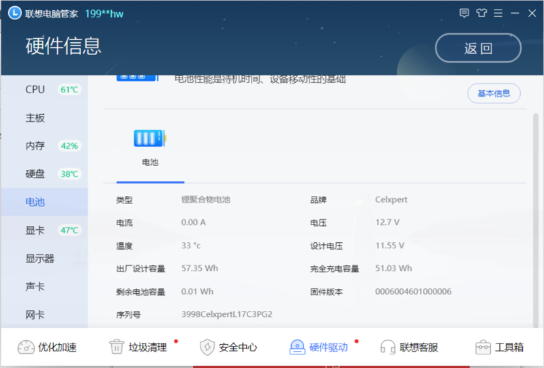
Task: Open the 安全中心 shield icon
Action: [x=207, y=347]
